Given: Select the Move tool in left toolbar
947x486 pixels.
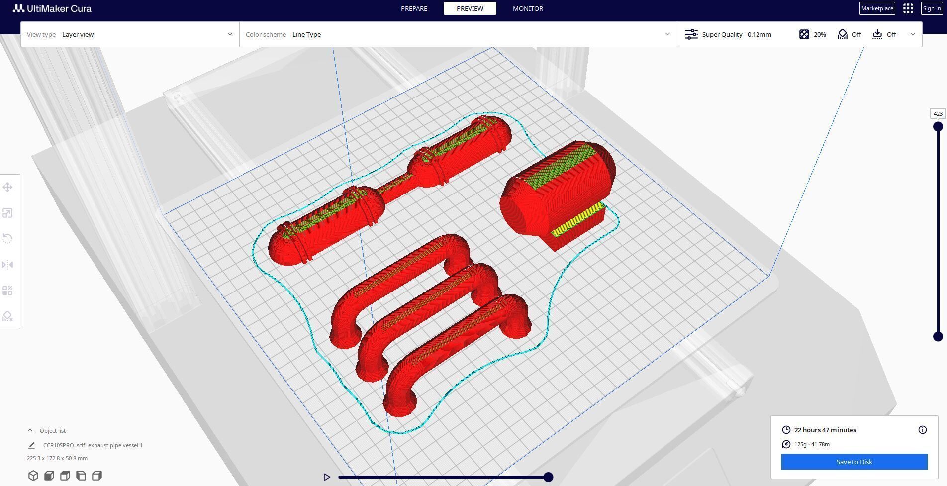Looking at the screenshot, I should point(7,188).
